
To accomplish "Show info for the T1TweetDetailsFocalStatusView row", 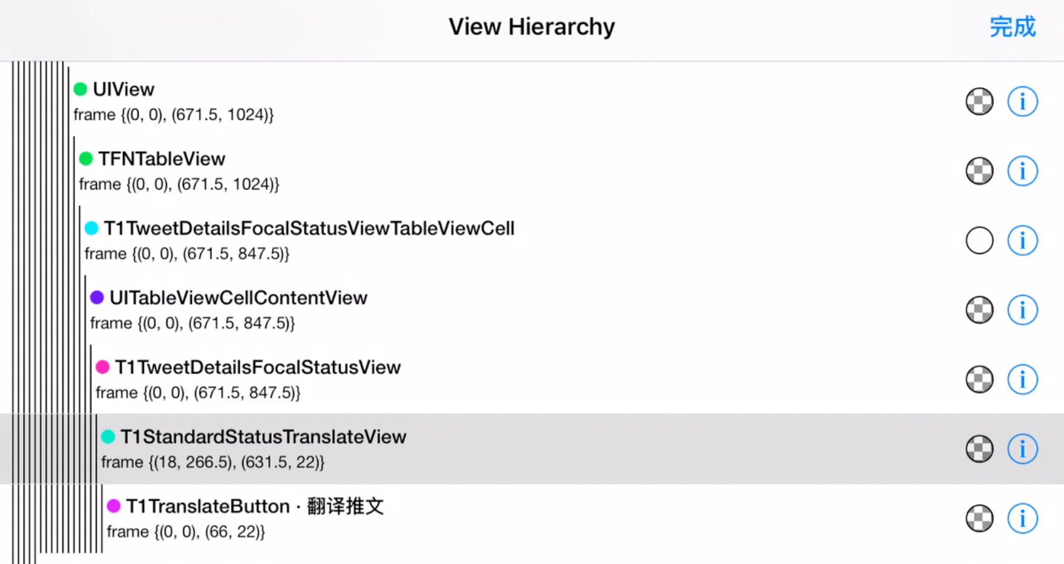I will tap(1022, 379).
